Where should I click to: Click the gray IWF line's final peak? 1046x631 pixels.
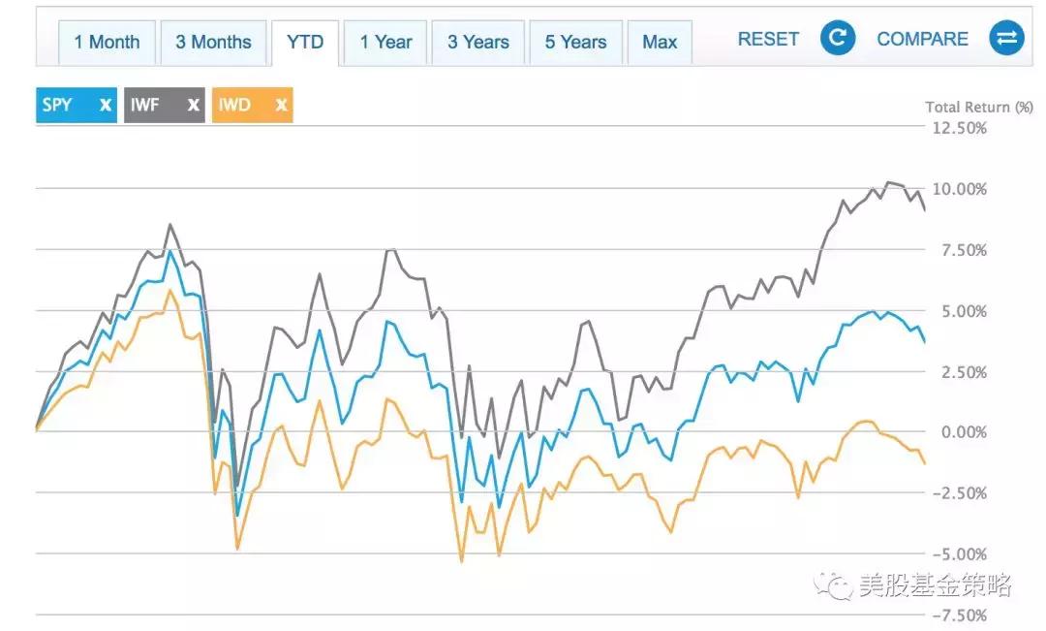889,181
